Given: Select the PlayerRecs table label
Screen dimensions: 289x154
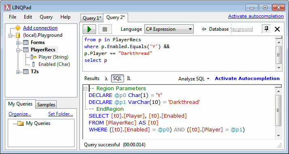Looking at the screenshot, I should point(43,50).
